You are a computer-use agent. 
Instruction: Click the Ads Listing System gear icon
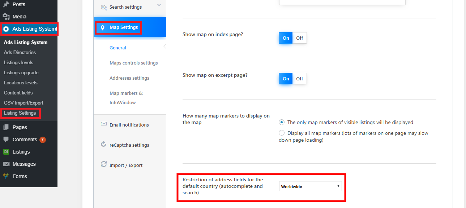pyautogui.click(x=6, y=29)
